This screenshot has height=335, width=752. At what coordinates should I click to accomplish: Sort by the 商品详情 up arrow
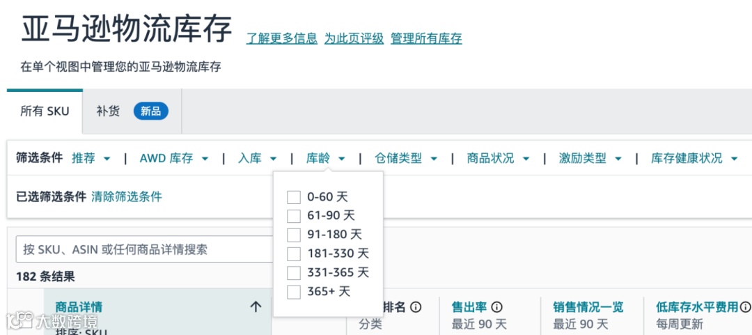click(256, 307)
